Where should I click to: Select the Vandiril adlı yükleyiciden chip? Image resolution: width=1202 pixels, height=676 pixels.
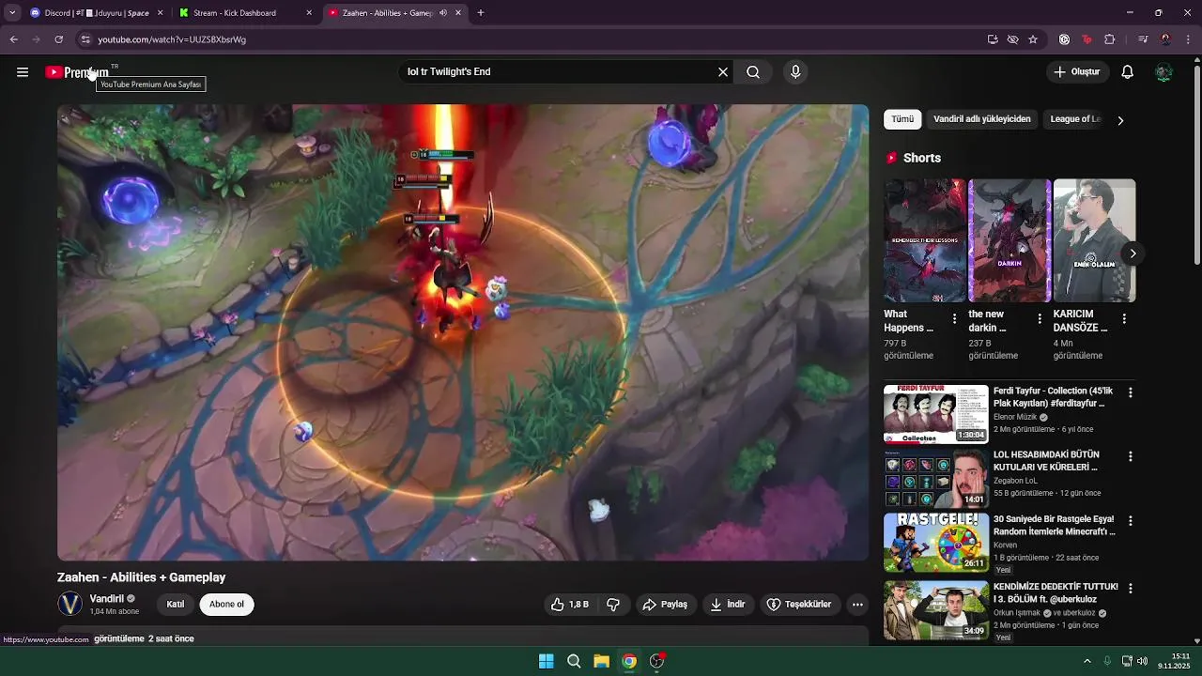click(981, 119)
